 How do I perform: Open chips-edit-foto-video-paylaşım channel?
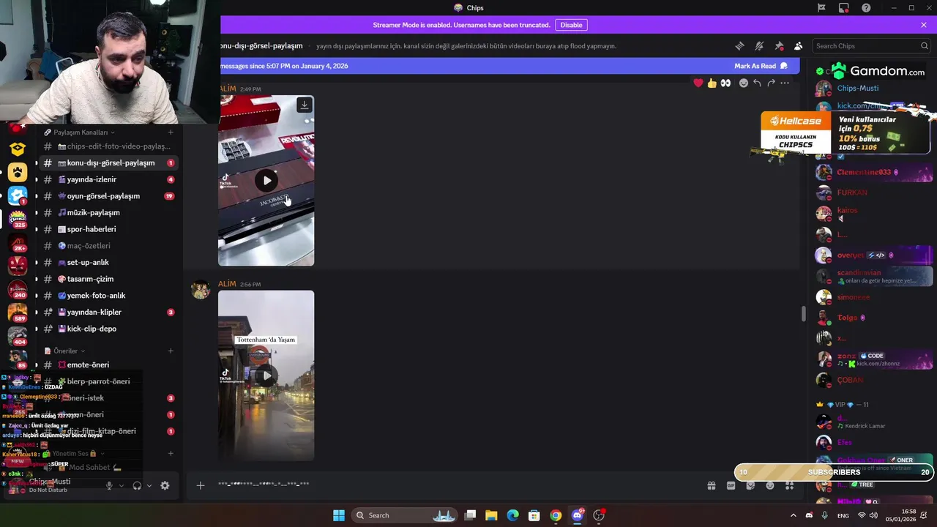[107, 146]
